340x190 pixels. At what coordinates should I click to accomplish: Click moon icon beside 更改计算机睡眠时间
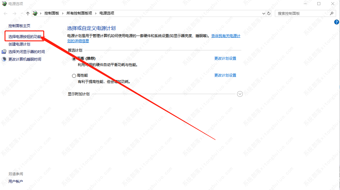pos(4,59)
